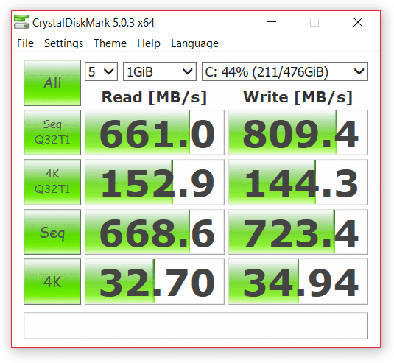
Task: Click the CrystalDiskMark app icon in title bar
Action: [21, 22]
